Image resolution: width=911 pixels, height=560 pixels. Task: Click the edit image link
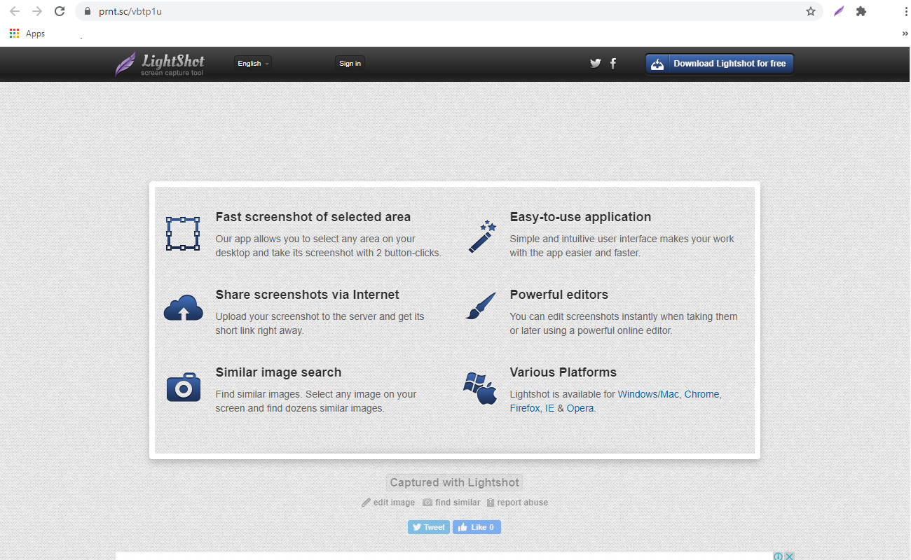point(388,503)
